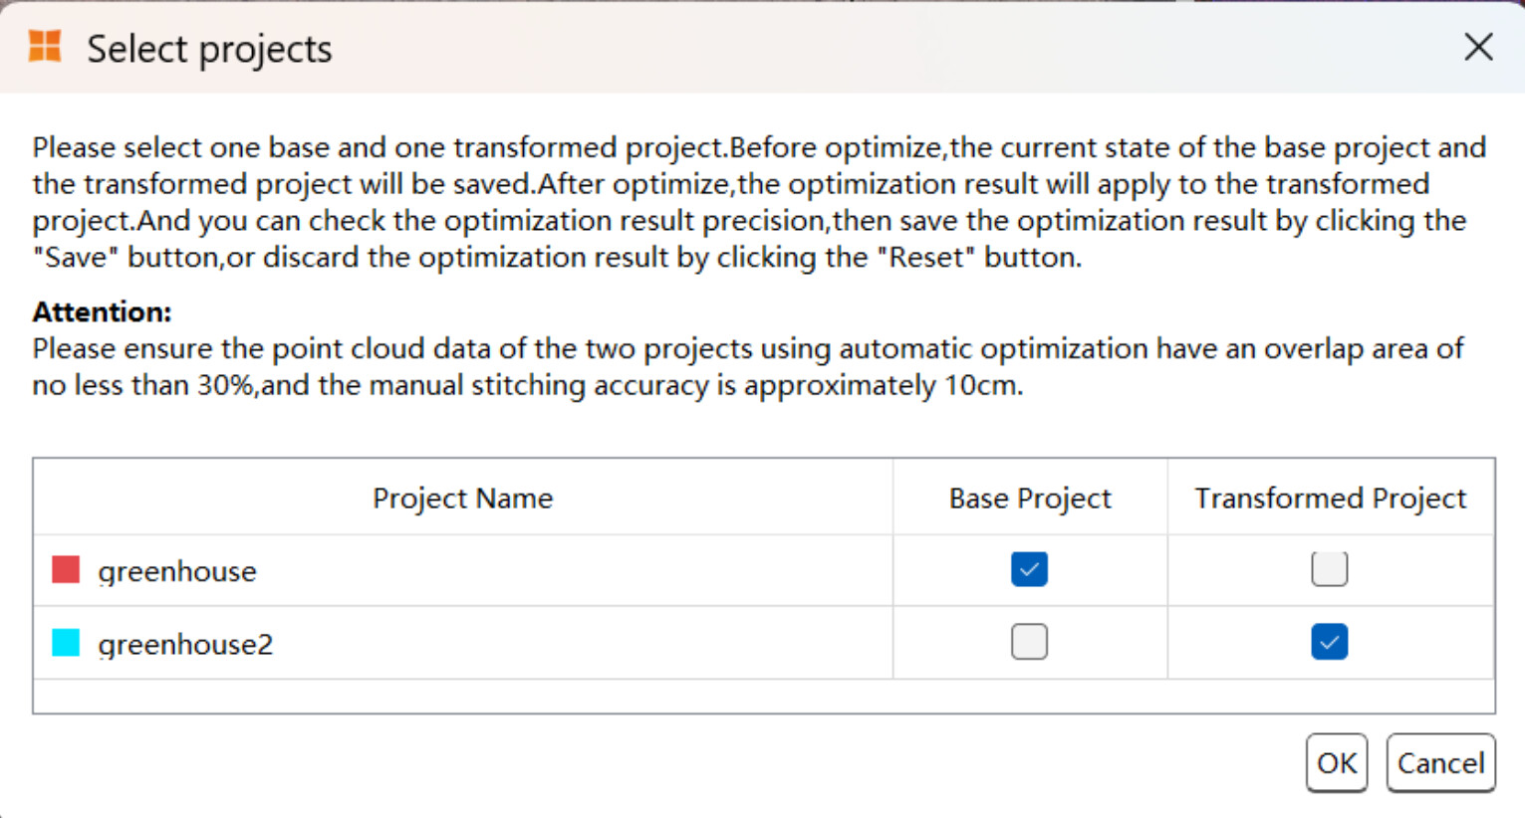This screenshot has height=818, width=1525.
Task: Check Transformed Project for greenhouse
Action: (x=1330, y=569)
